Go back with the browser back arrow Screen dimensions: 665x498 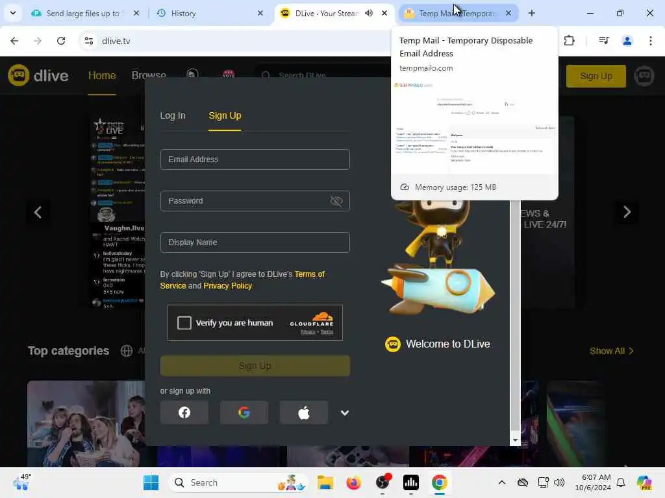pos(14,41)
